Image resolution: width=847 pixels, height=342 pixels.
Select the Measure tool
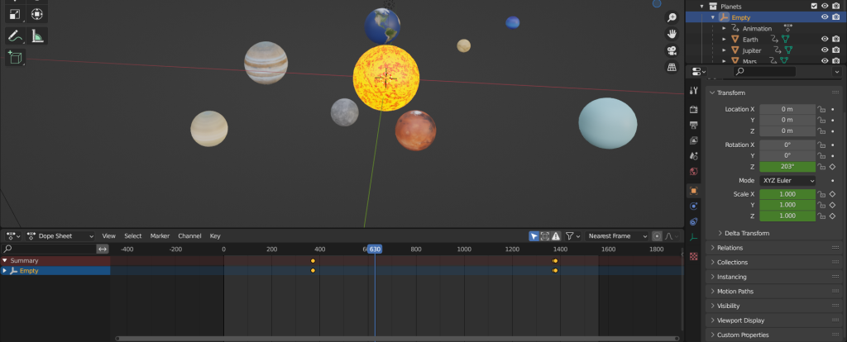coord(38,36)
